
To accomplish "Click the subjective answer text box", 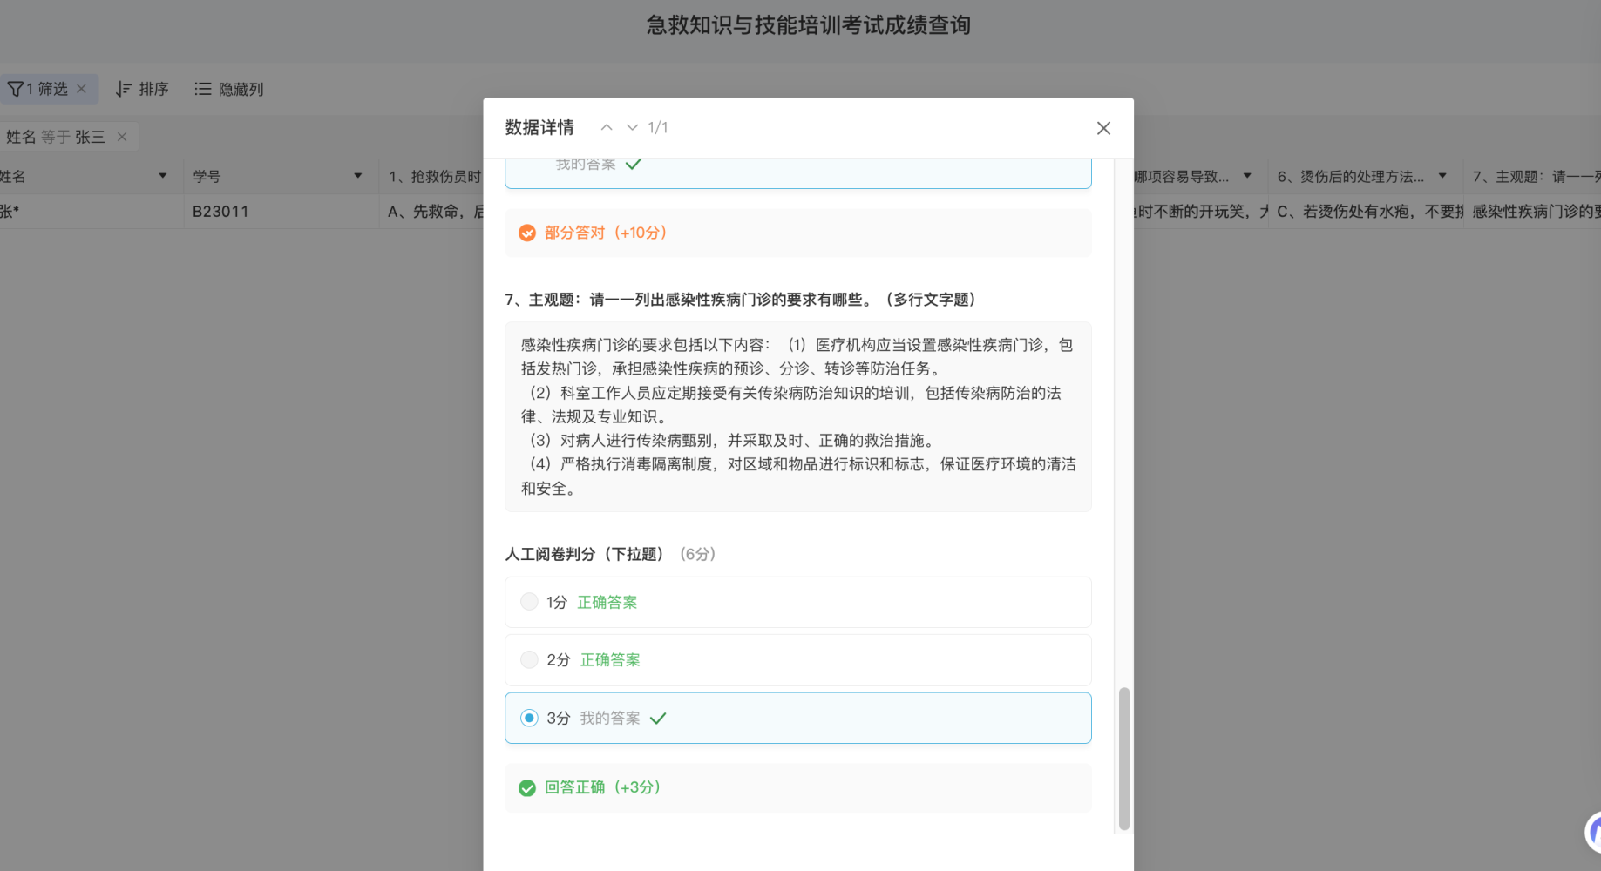I will (797, 416).
